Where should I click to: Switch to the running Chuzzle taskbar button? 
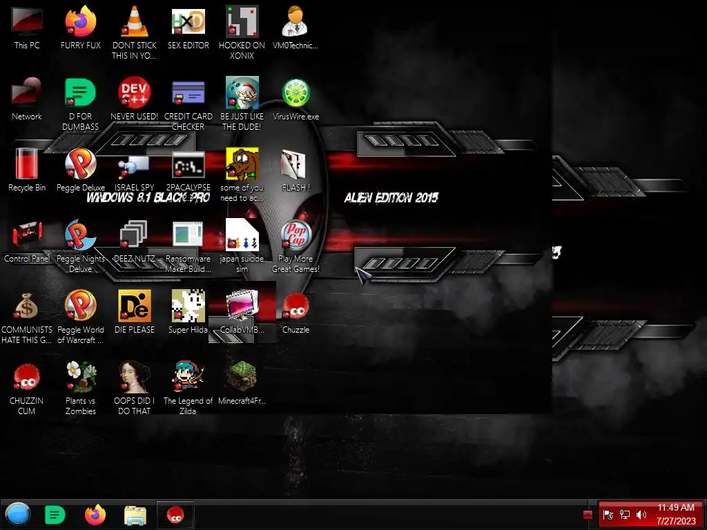coord(175,515)
